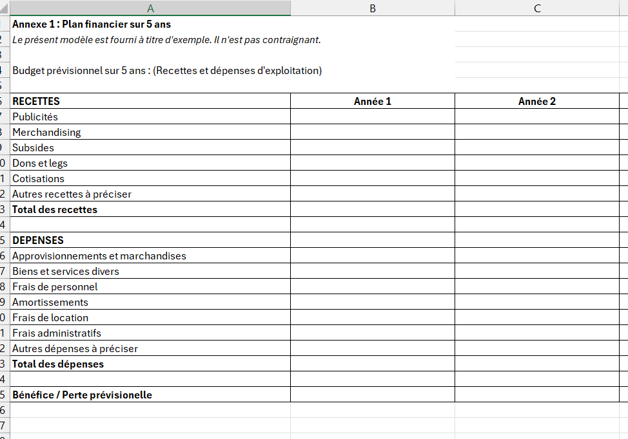Select the 'Année 2' header cell
The image size is (628, 439).
pos(537,101)
